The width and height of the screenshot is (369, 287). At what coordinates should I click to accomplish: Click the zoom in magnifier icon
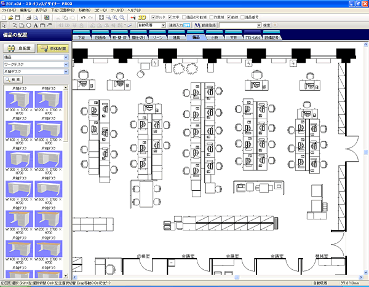coord(116,18)
